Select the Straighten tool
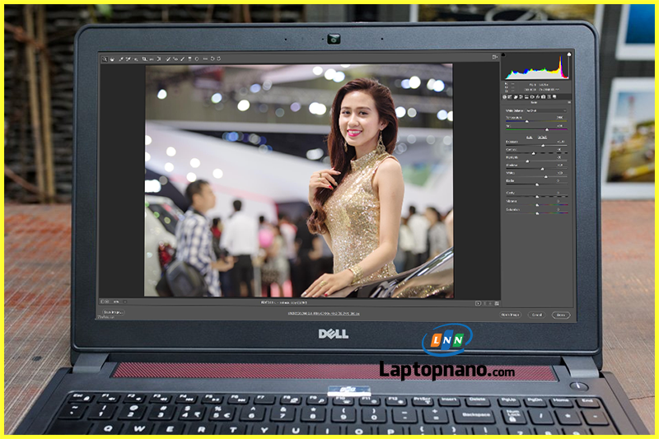659x439 pixels. [x=152, y=59]
